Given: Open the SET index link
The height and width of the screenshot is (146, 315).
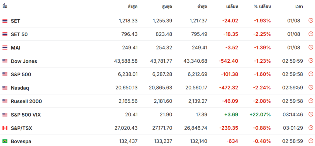Looking at the screenshot, I should point(15,21).
